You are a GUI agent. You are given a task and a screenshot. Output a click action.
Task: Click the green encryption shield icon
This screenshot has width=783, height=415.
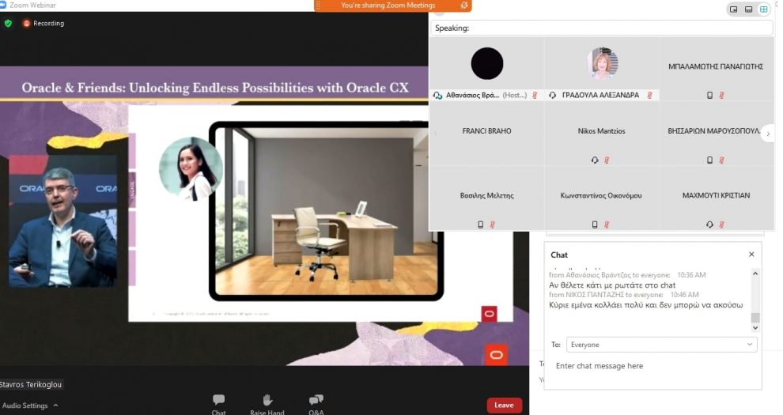8,23
